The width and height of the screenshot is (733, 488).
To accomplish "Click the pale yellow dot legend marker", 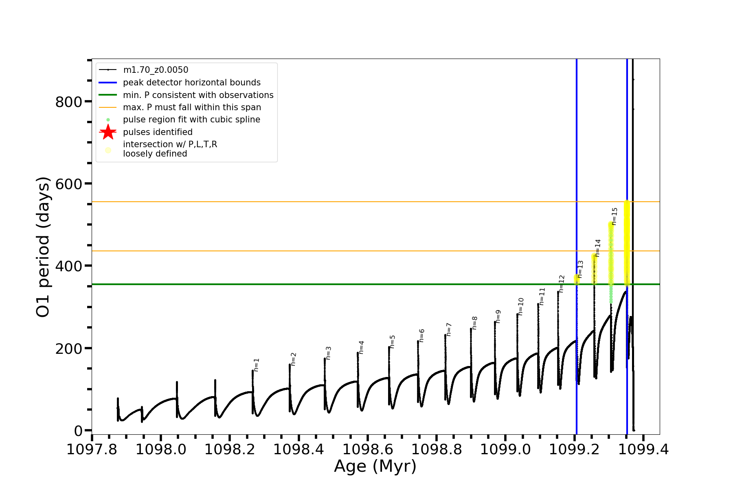I will pyautogui.click(x=108, y=150).
